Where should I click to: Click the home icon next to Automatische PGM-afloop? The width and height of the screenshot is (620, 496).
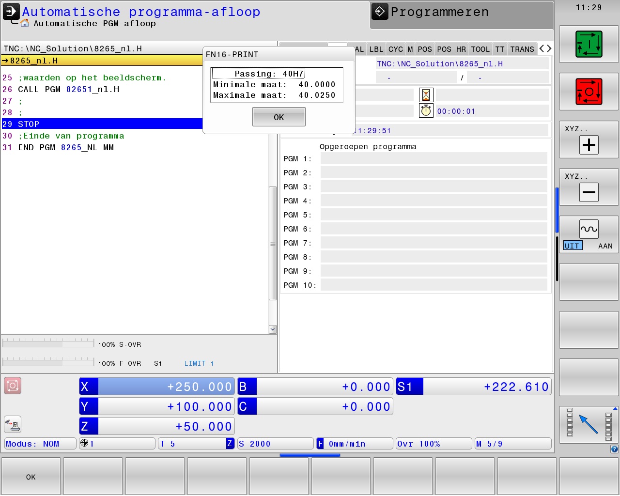pyautogui.click(x=25, y=23)
